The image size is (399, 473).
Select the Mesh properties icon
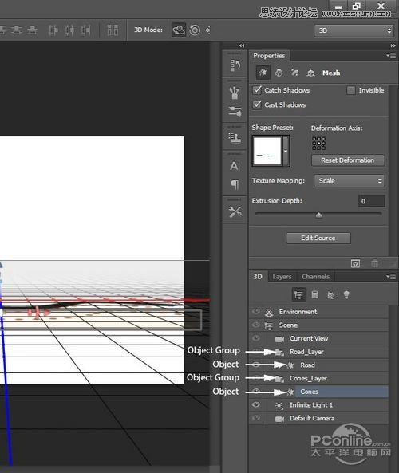pos(263,73)
